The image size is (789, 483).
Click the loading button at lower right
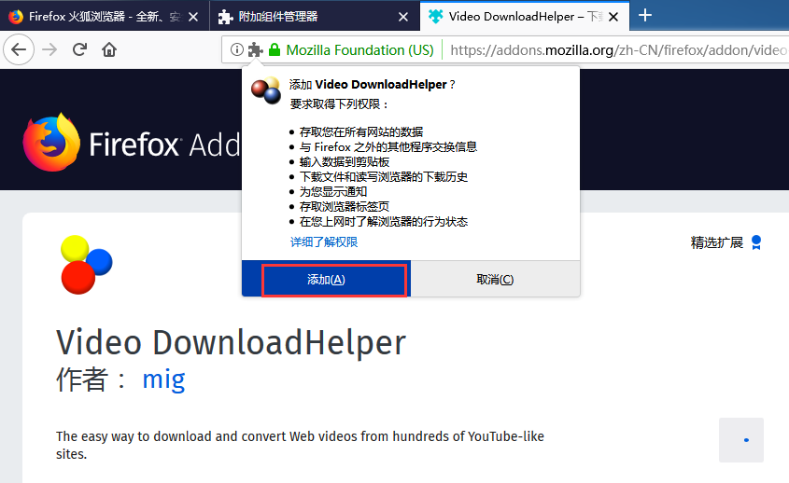741,440
